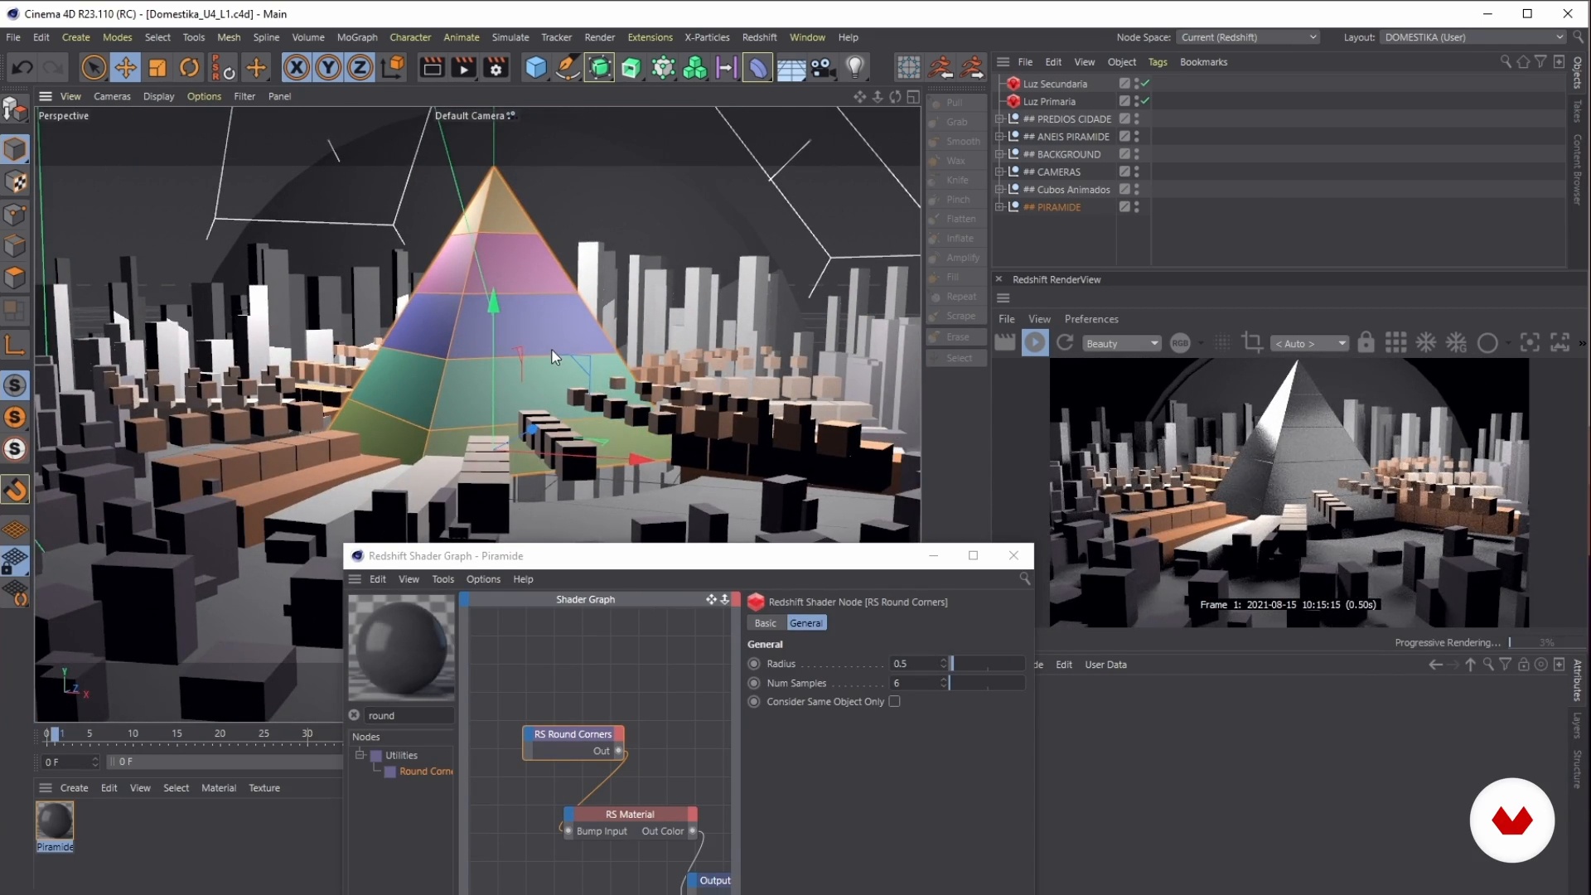Collapse the Utilities node tree

click(x=360, y=755)
